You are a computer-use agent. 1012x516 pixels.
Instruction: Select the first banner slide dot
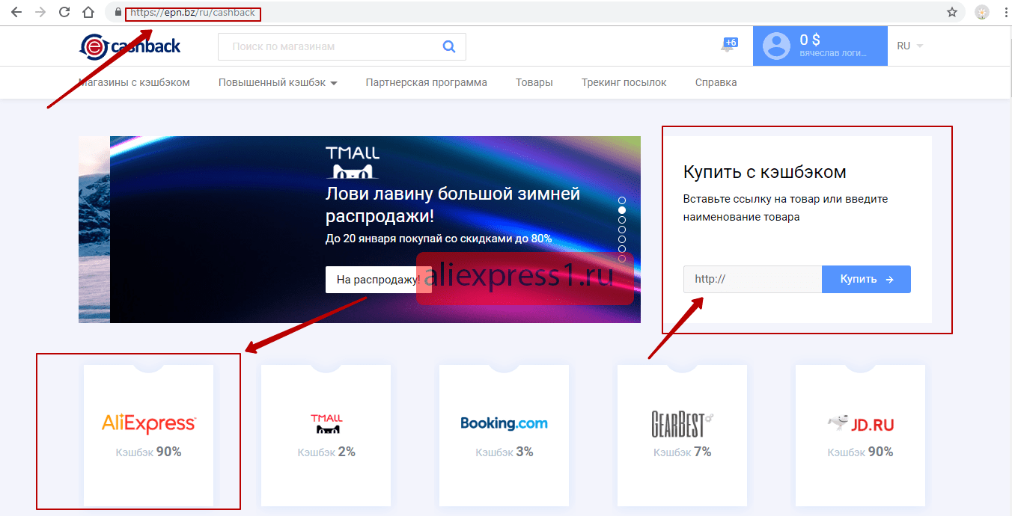(x=622, y=200)
